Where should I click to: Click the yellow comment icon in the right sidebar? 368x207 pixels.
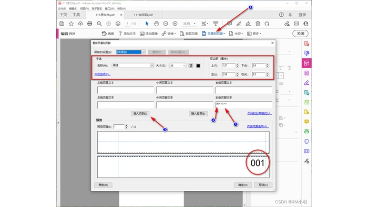(306, 122)
